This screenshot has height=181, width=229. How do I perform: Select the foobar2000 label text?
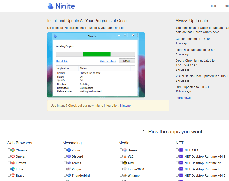click(136, 169)
